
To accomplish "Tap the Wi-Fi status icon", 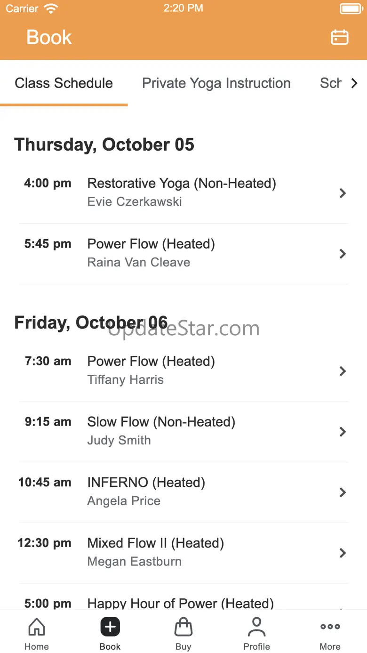I will pos(50,8).
